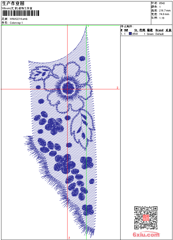Click the barcode under the studio name

tap(21, 13)
